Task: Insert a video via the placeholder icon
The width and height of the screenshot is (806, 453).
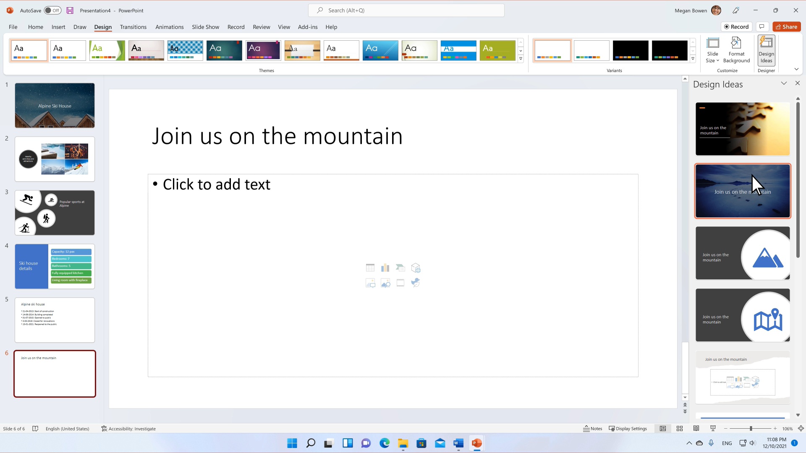Action: click(x=400, y=283)
